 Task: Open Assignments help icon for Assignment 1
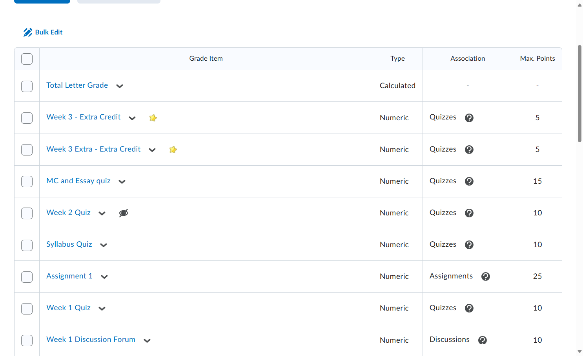coord(486,276)
